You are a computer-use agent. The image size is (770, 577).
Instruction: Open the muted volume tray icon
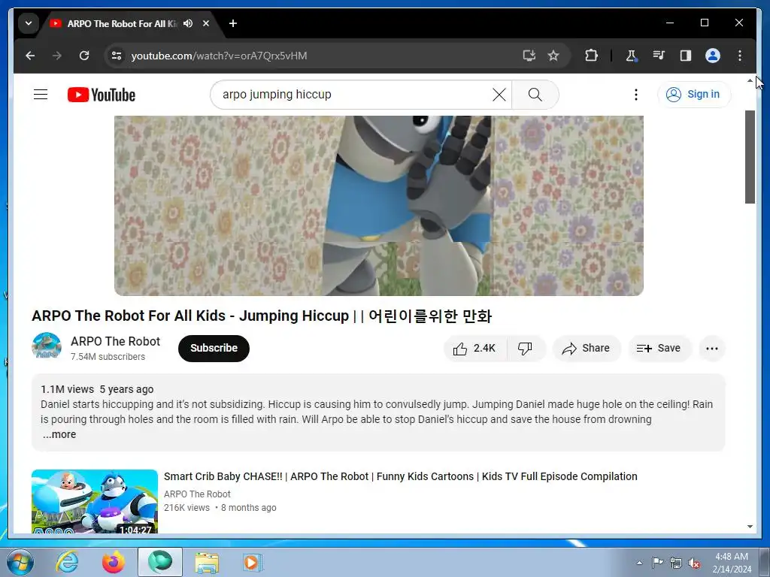point(694,563)
